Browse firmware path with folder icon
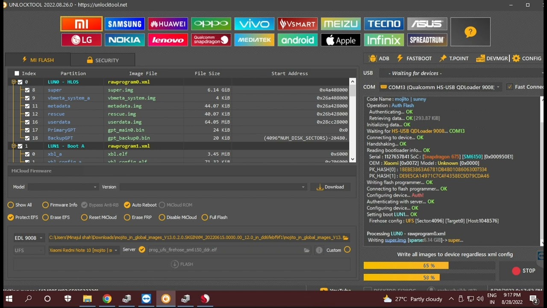The height and width of the screenshot is (308, 547). coord(346,237)
